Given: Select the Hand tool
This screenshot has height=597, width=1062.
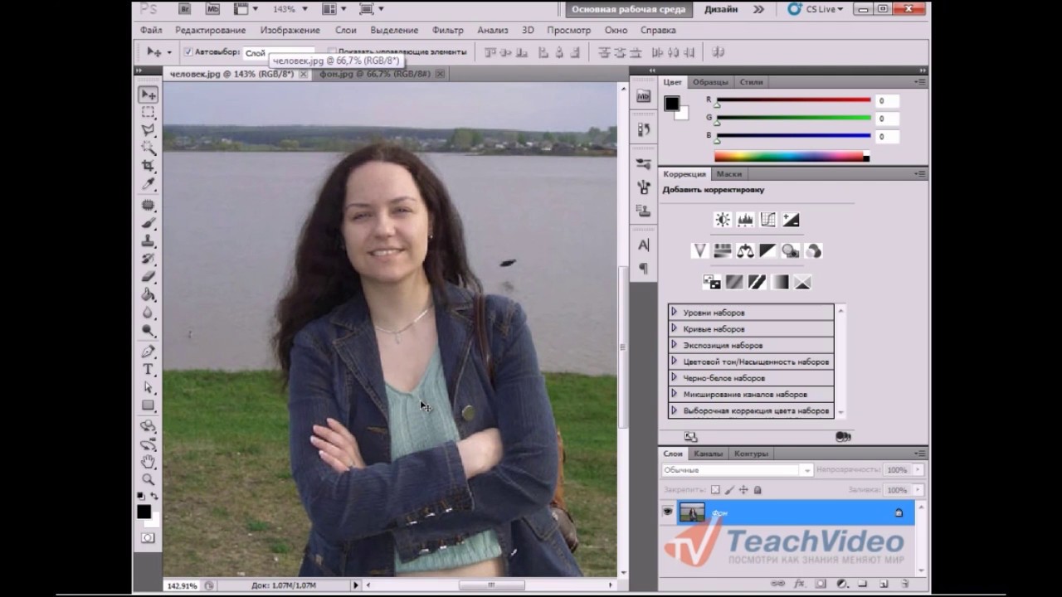Looking at the screenshot, I should point(149,462).
